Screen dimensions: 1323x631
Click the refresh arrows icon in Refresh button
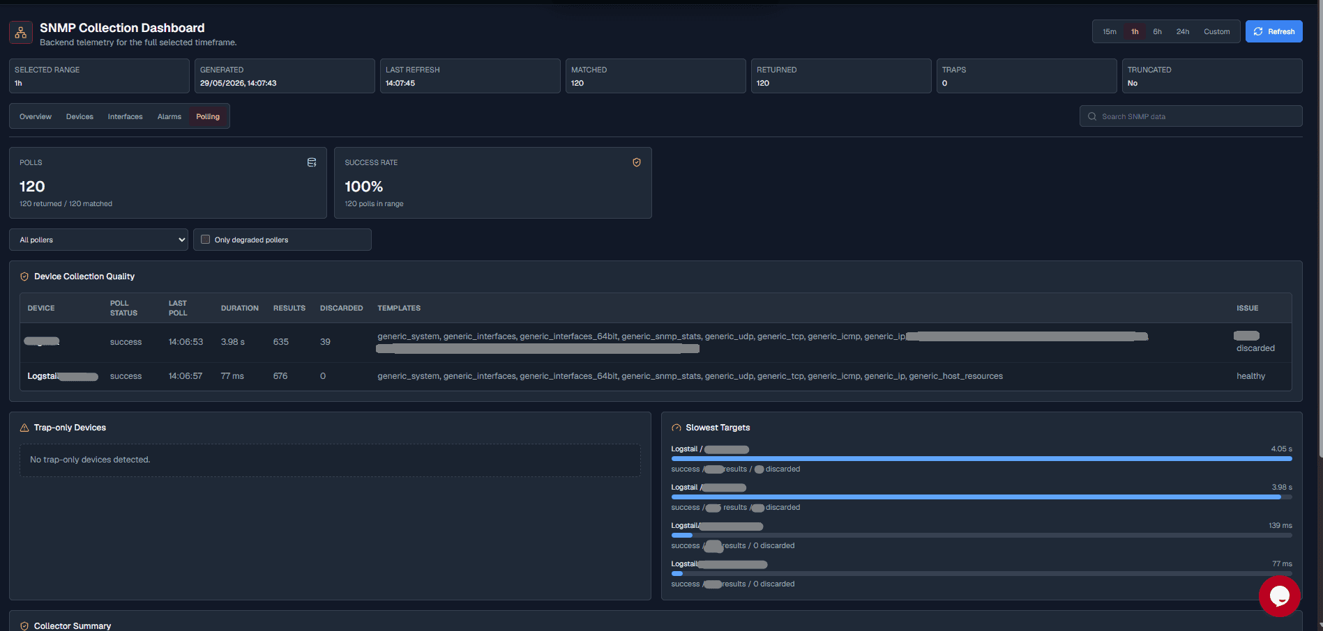click(x=1258, y=31)
